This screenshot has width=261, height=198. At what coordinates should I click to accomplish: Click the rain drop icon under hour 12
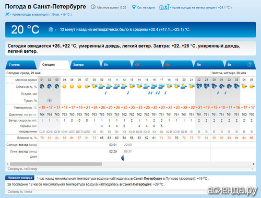tap(128, 93)
